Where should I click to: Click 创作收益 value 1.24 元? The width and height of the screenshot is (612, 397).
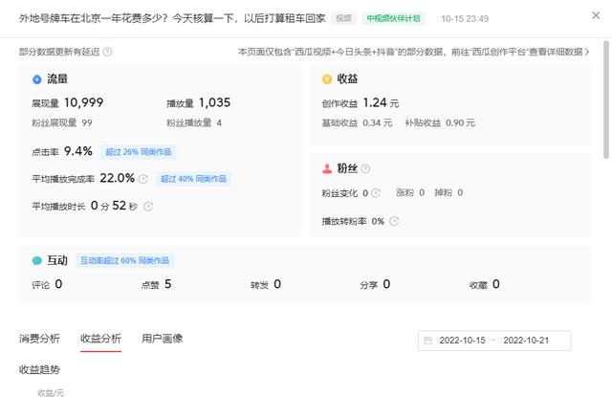click(x=381, y=102)
